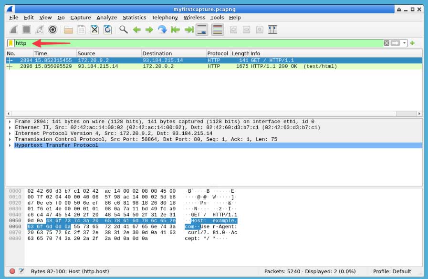
Task: Open the Wireless menu
Action: (x=194, y=18)
